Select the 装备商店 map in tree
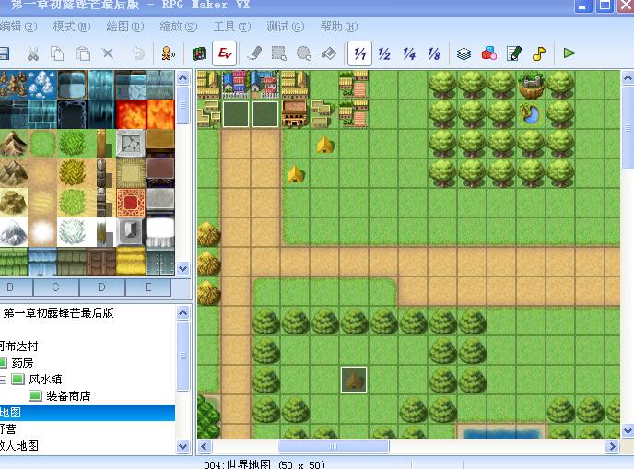Screen dimensions: 634x469 (68, 396)
